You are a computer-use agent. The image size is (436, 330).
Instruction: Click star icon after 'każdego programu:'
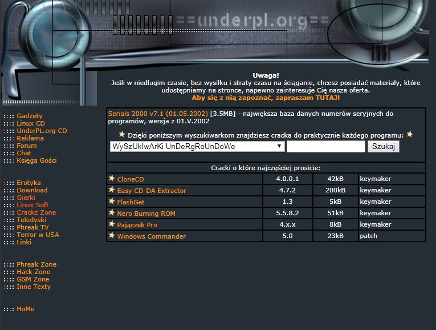click(x=410, y=134)
